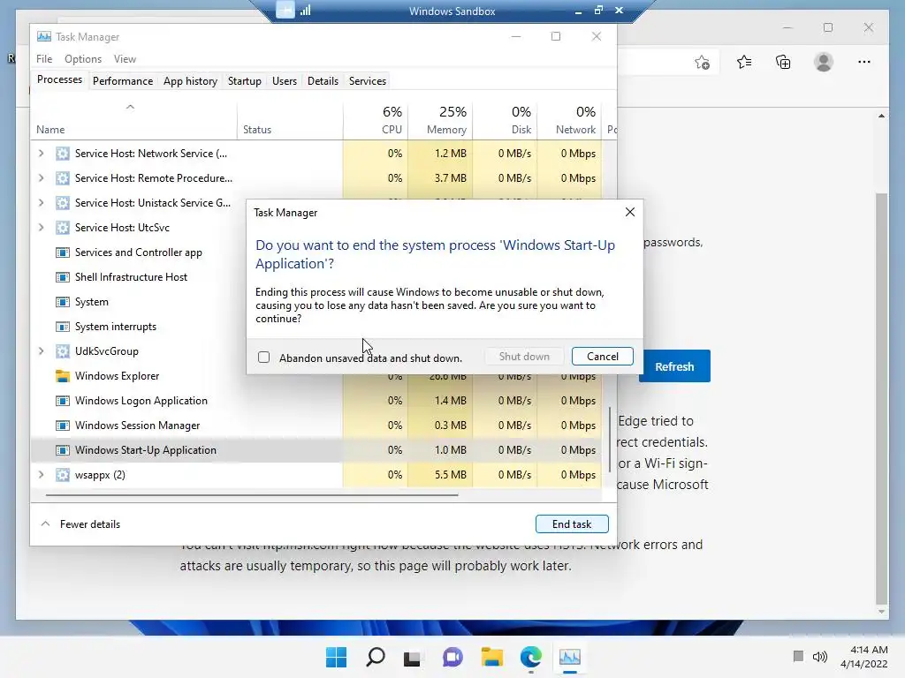The height and width of the screenshot is (678, 905).
Task: Click the Windows Logon Application icon
Action: [x=63, y=401]
